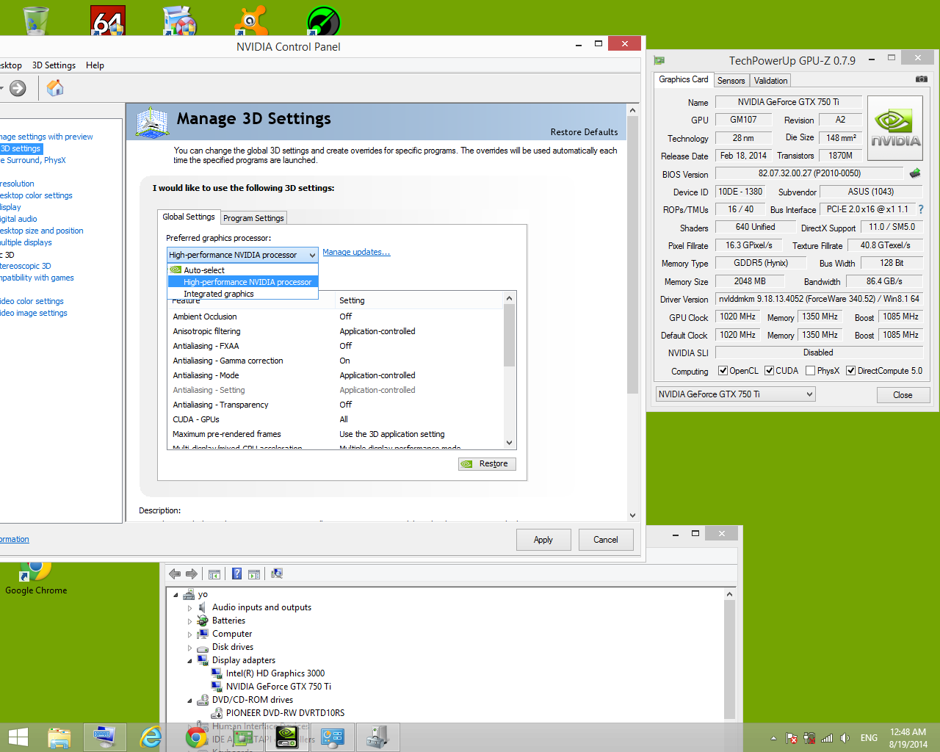Viewport: 940px width, 752px height.
Task: Switch to the Global Settings tab
Action: tap(189, 217)
